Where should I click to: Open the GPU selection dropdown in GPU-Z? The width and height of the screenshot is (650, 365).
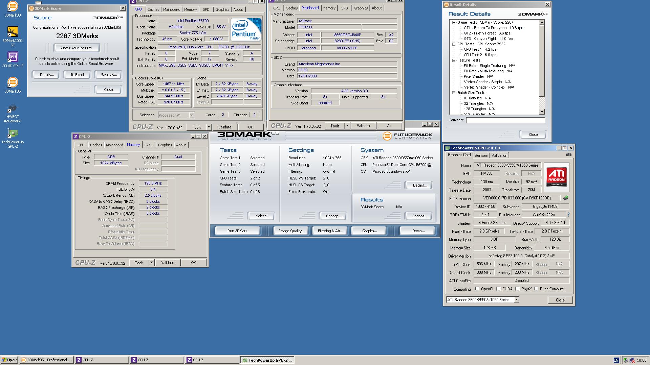click(x=516, y=299)
